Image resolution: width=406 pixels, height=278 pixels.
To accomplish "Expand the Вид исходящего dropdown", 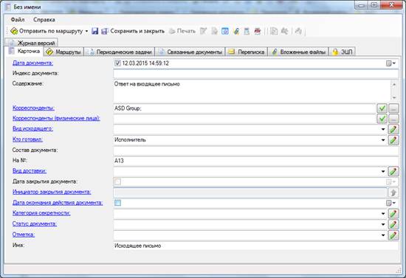I will click(x=383, y=129).
